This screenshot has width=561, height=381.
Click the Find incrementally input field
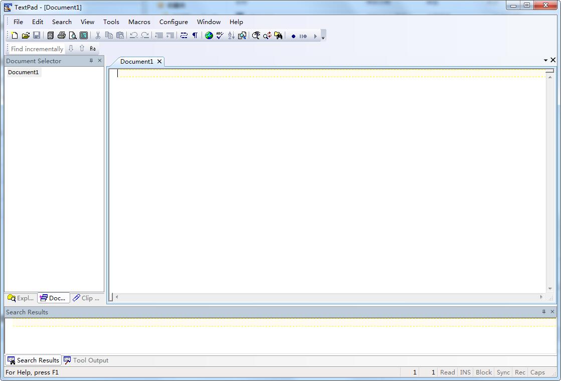click(37, 49)
